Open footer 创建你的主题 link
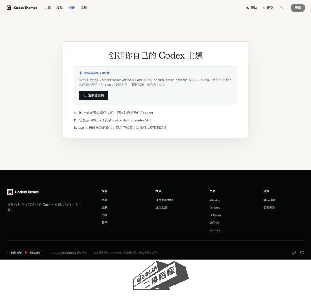This screenshot has height=297, width=311. click(164, 200)
